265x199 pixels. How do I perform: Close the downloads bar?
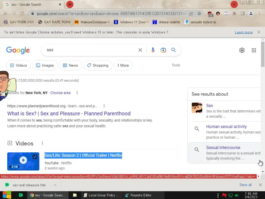pos(260,185)
